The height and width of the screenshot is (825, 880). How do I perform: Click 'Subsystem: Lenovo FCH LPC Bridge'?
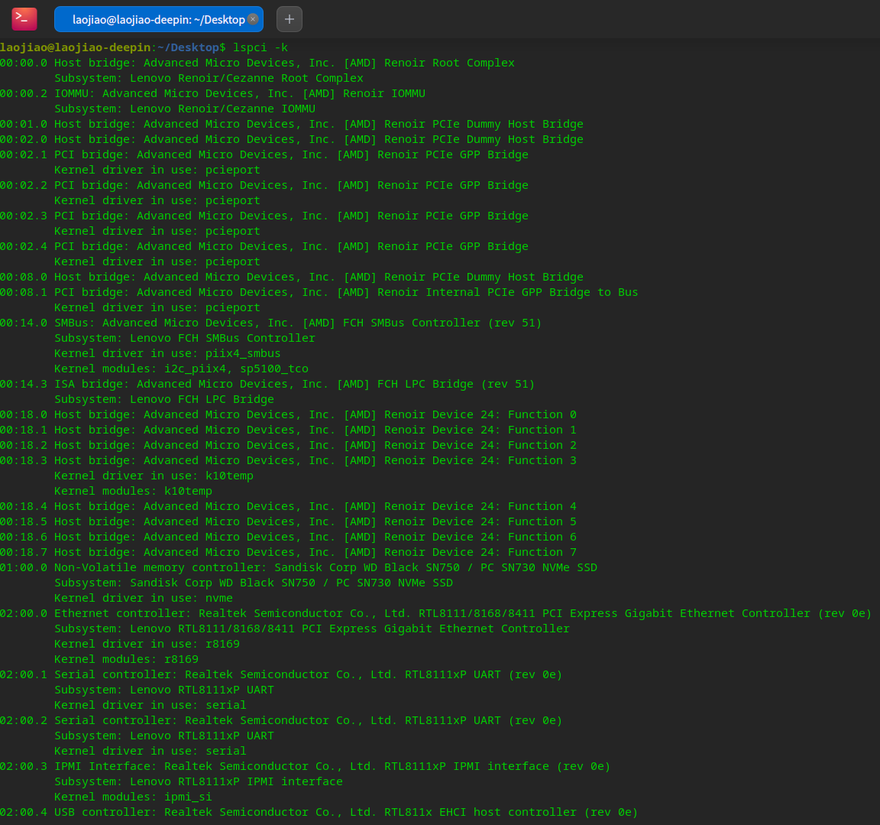pyautogui.click(x=164, y=399)
